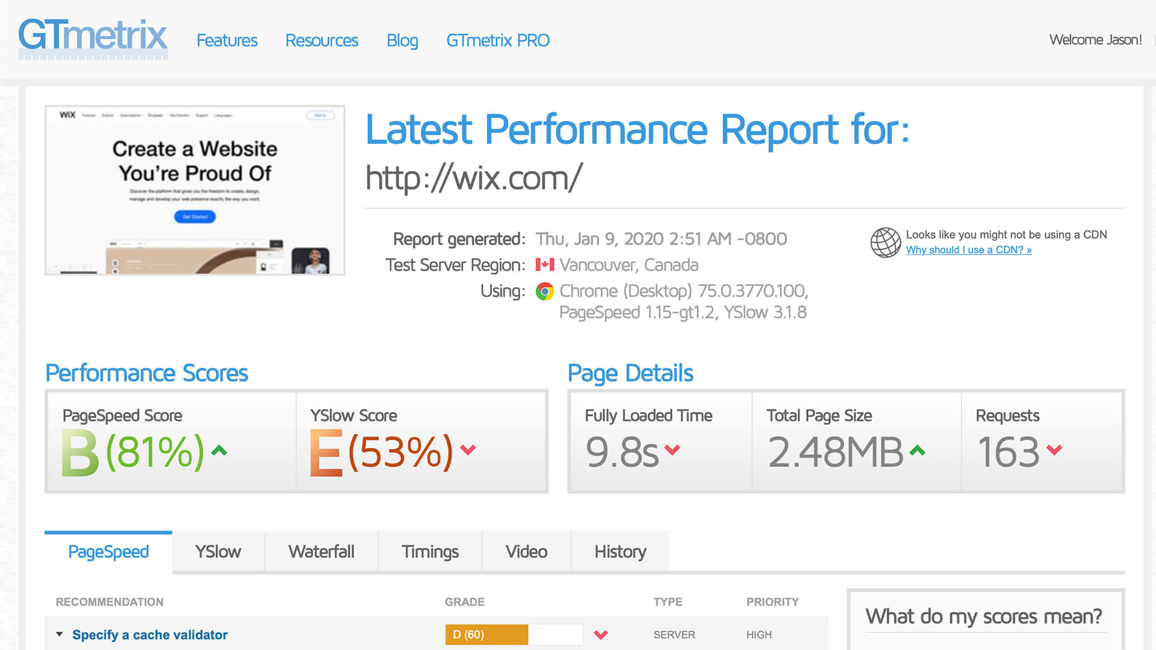Open the 'Specify a cache validator' recommendation

150,635
